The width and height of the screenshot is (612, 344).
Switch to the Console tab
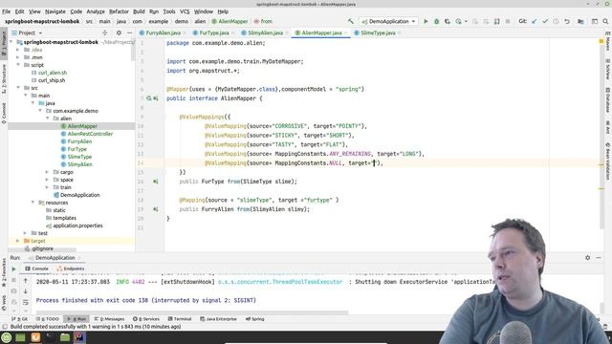click(x=36, y=269)
